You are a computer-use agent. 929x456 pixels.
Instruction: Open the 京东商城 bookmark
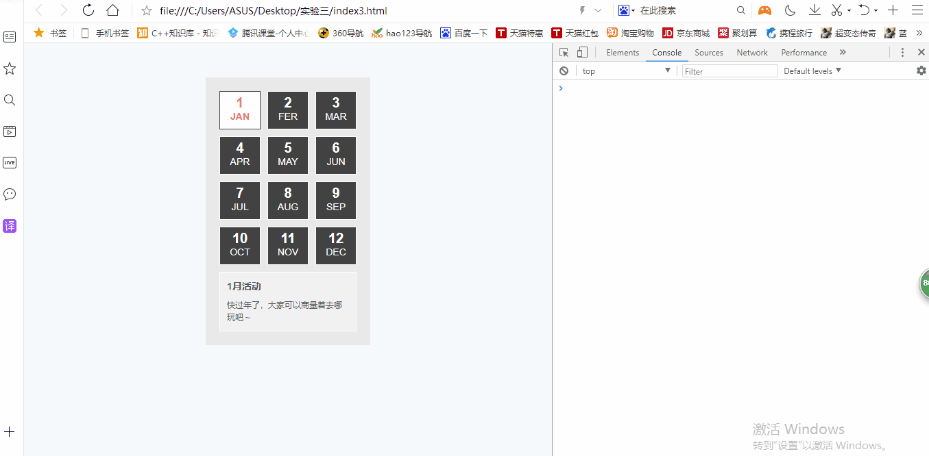[686, 33]
